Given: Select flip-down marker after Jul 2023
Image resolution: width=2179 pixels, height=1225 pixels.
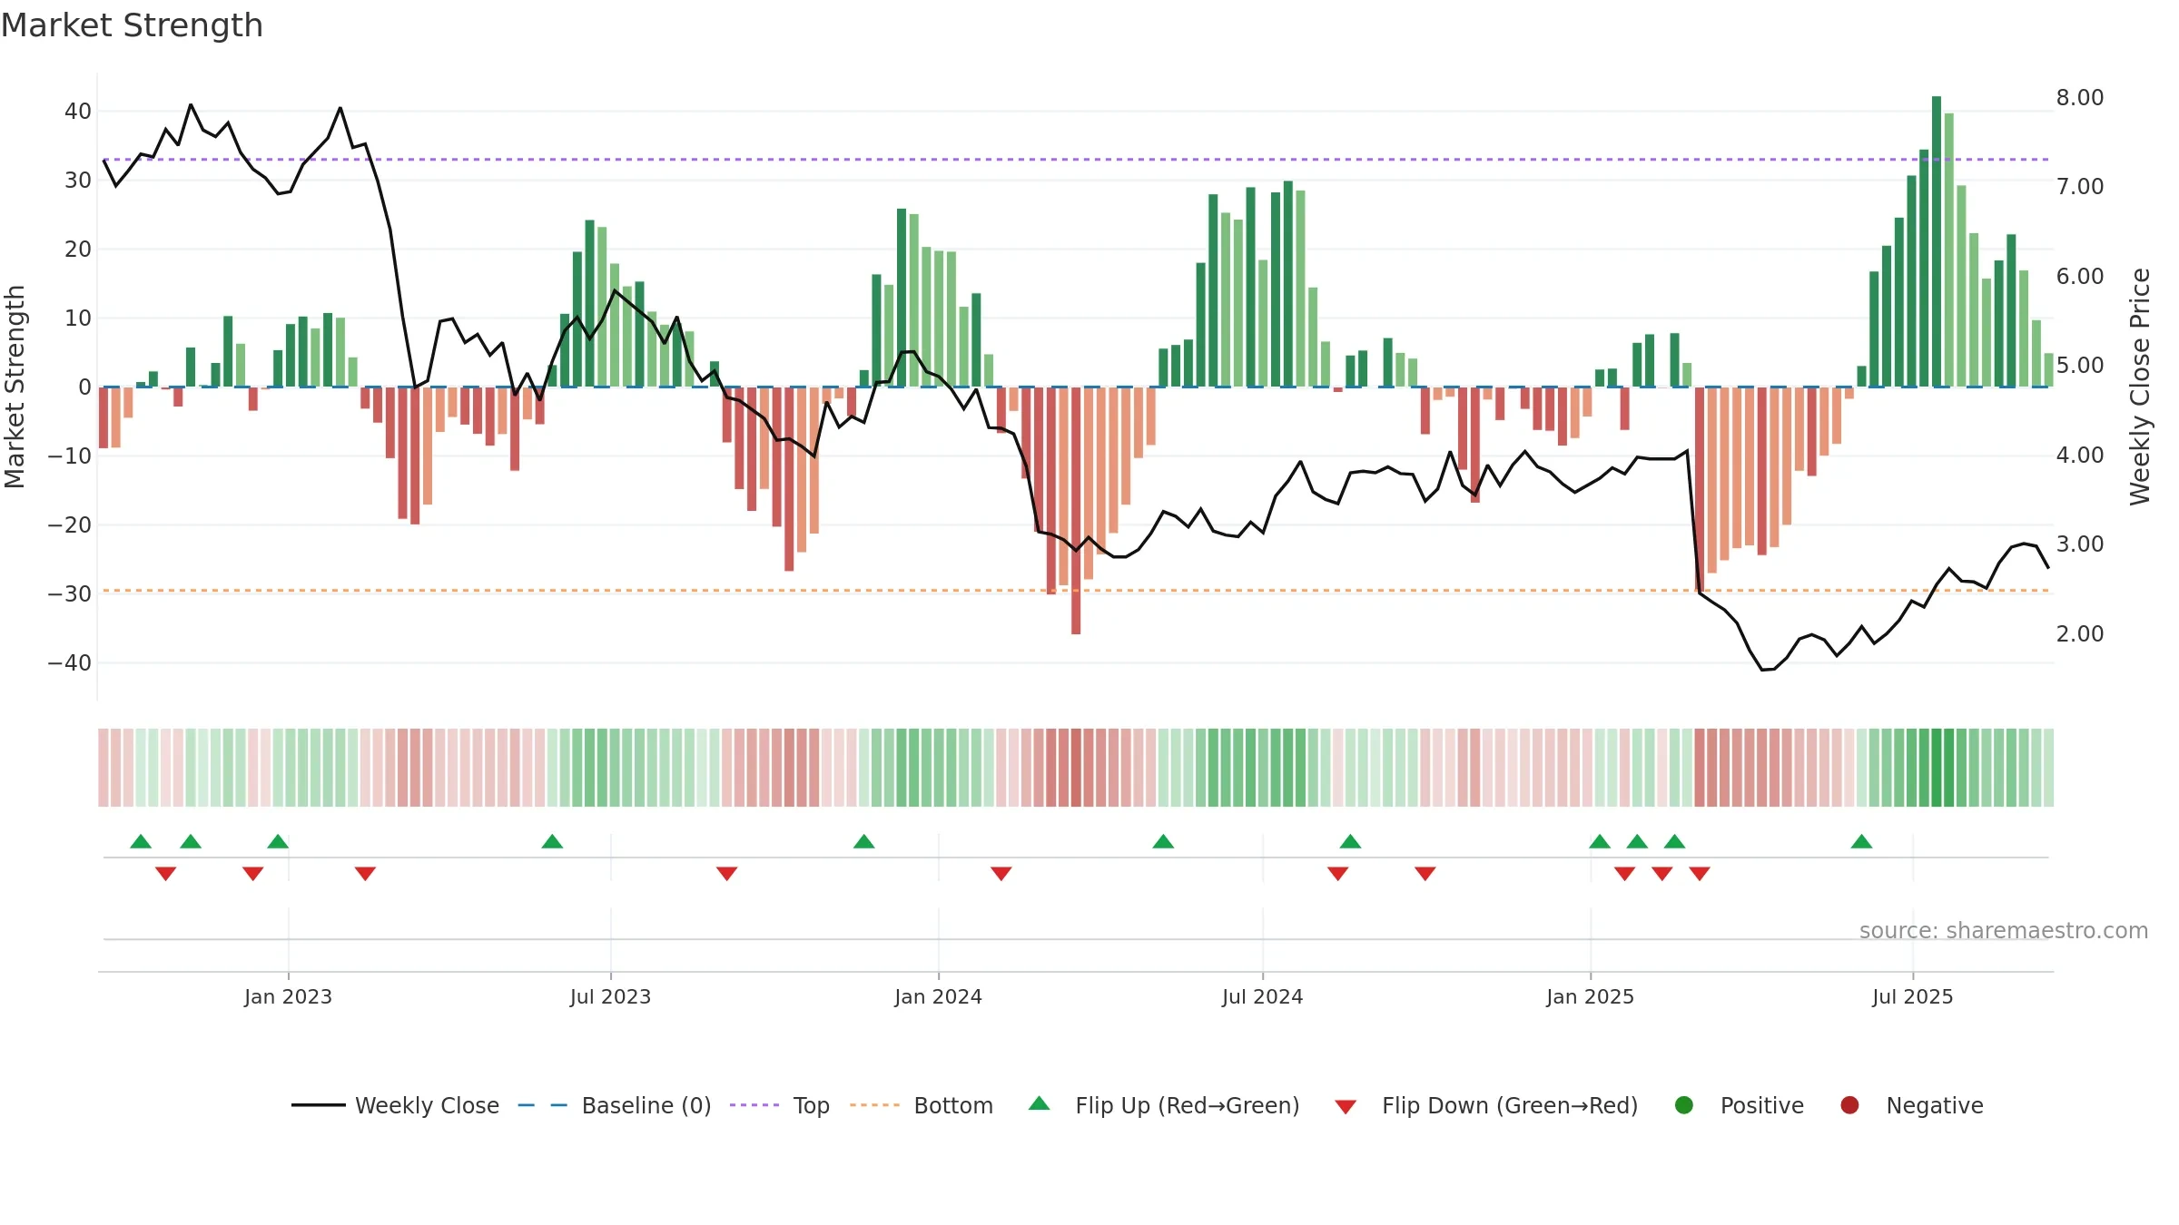Looking at the screenshot, I should 727,874.
